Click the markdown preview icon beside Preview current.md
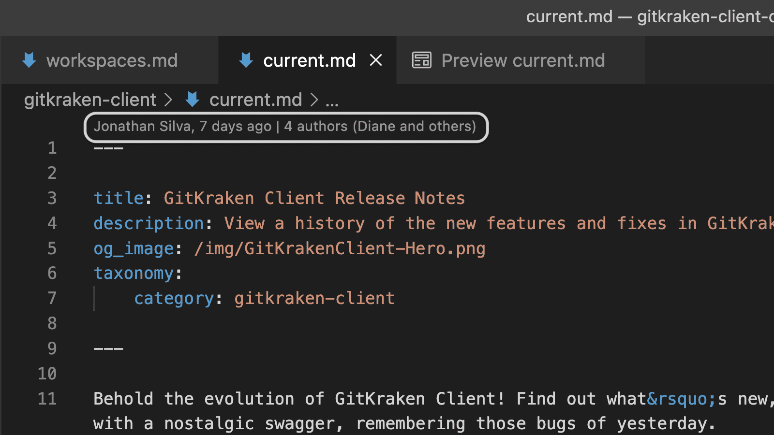The height and width of the screenshot is (435, 774). point(421,60)
